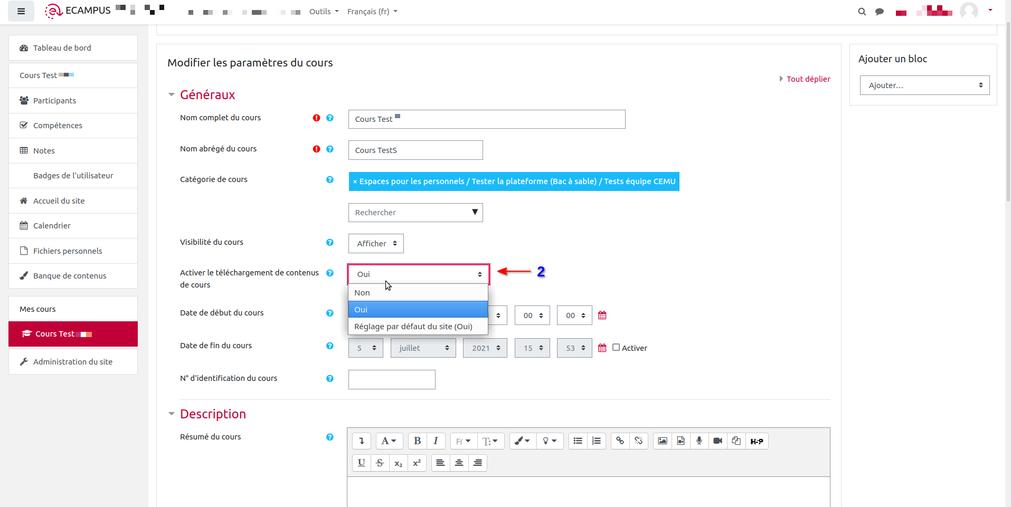
Task: Open the Ajouter un bloc dropdown
Action: click(924, 85)
